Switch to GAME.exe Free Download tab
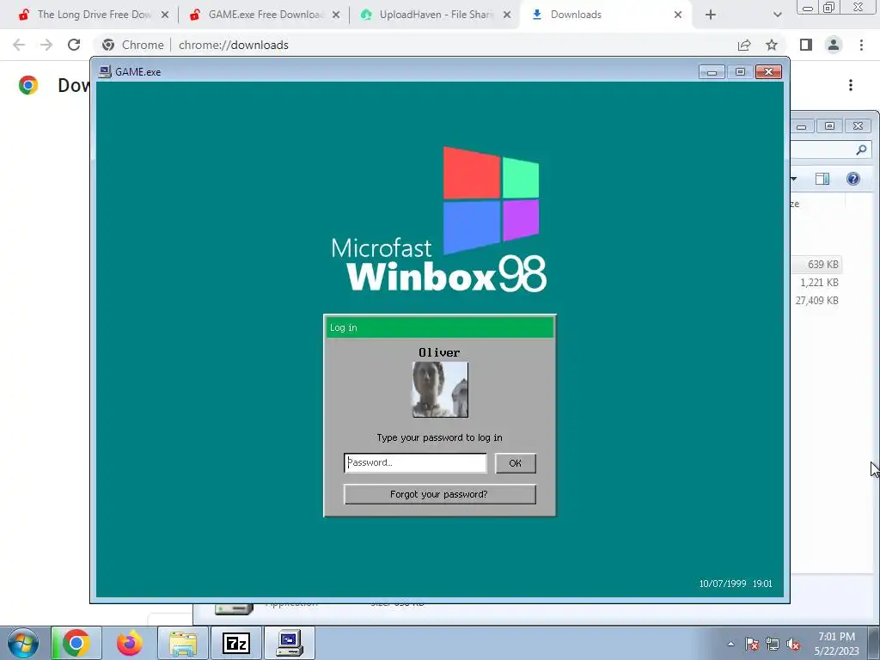The height and width of the screenshot is (660, 880). pyautogui.click(x=265, y=15)
